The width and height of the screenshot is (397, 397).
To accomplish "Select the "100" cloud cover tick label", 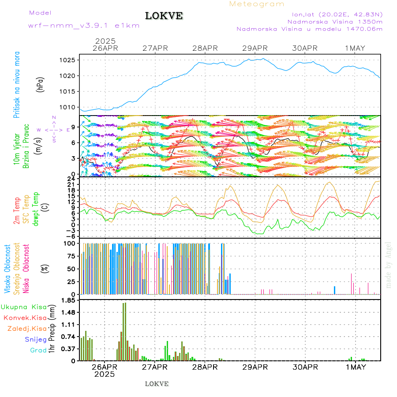I will 69,243.
